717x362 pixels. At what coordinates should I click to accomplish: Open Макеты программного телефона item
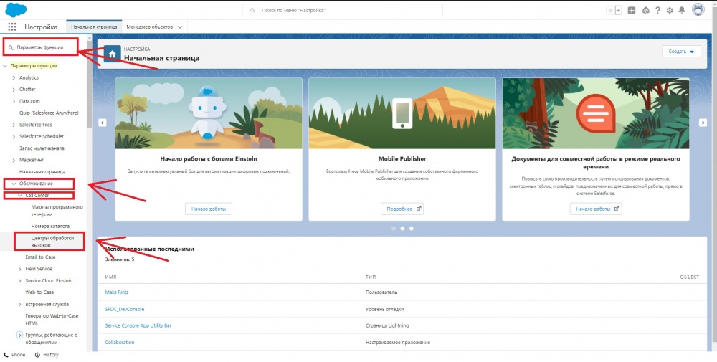coord(57,211)
